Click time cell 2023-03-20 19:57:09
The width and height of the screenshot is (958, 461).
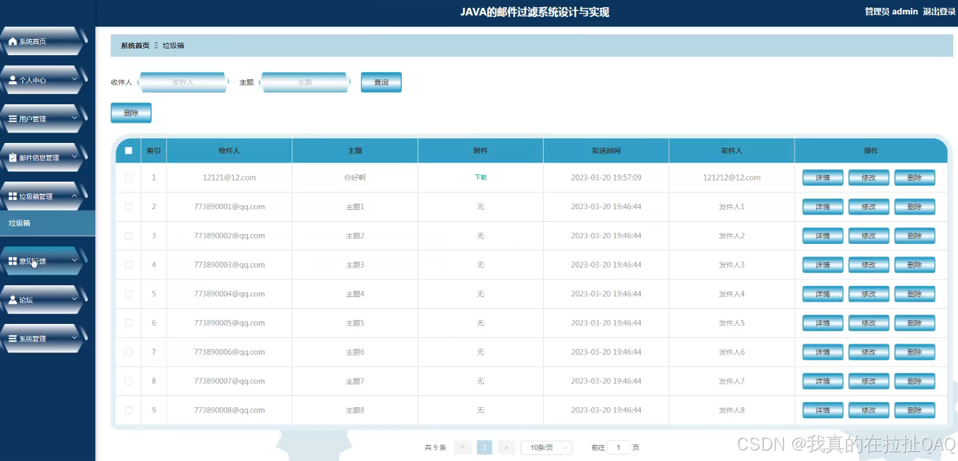click(x=606, y=178)
